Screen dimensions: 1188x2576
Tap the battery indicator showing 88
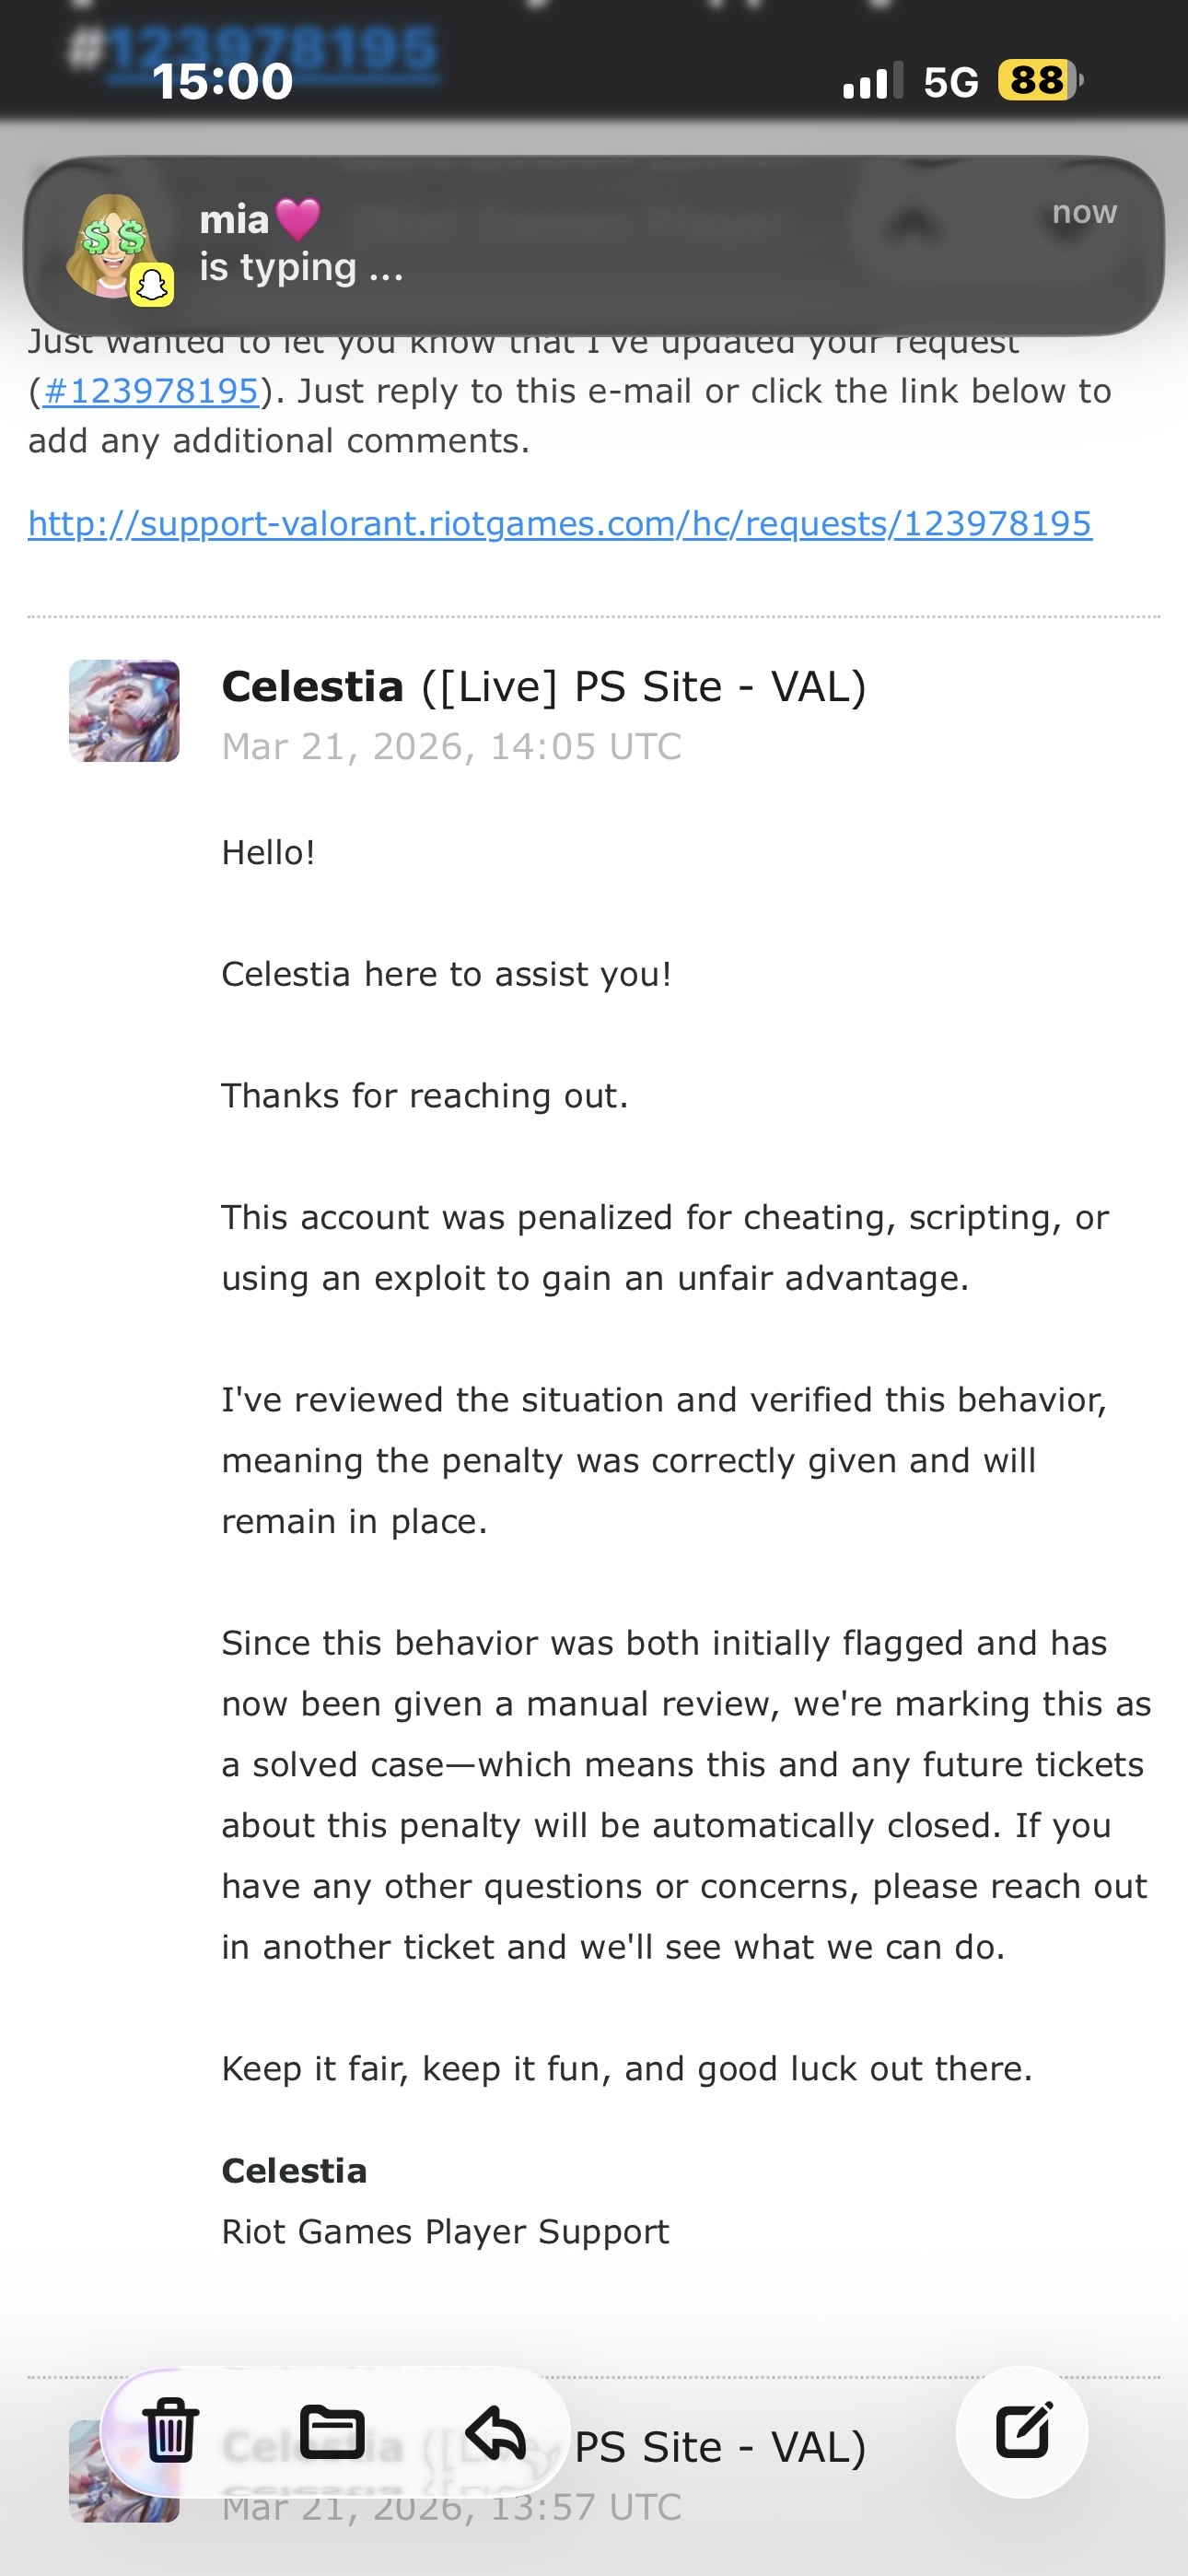[x=1038, y=80]
